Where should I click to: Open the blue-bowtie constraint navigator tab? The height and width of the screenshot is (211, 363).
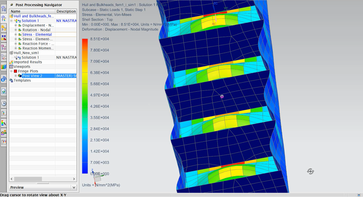(x=4, y=37)
